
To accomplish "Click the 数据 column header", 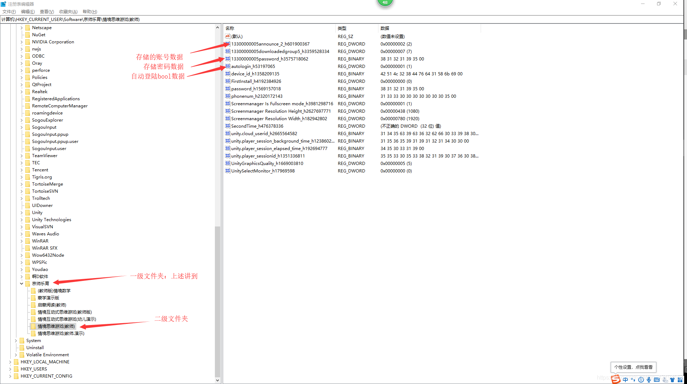I will tap(429, 28).
